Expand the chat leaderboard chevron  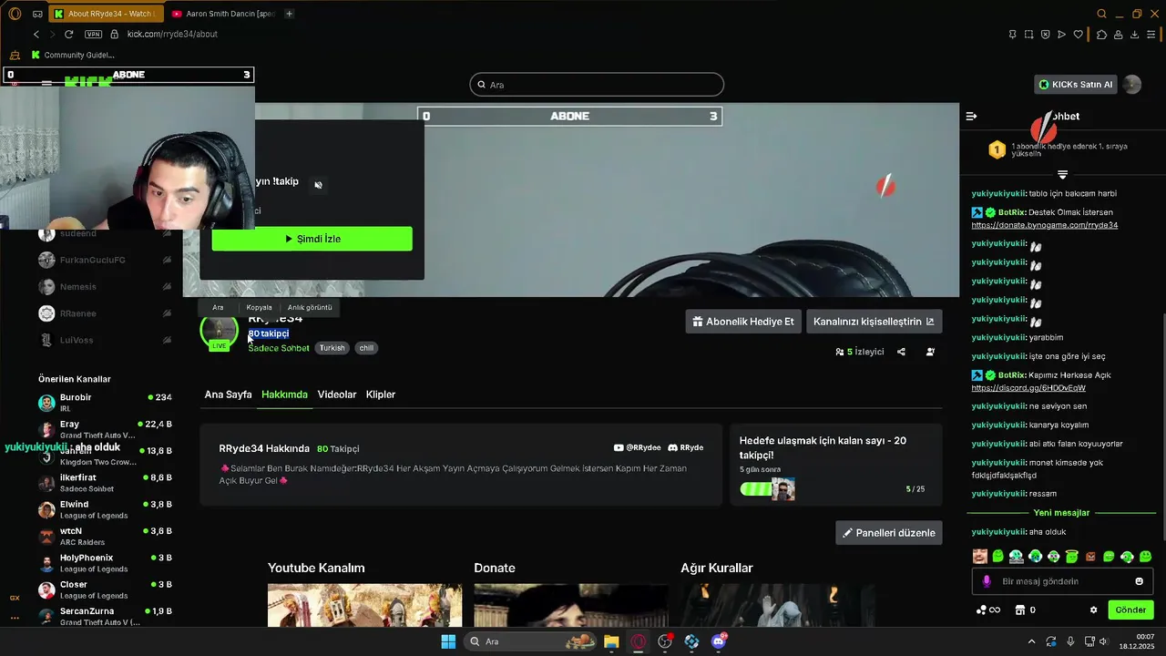pyautogui.click(x=1062, y=174)
